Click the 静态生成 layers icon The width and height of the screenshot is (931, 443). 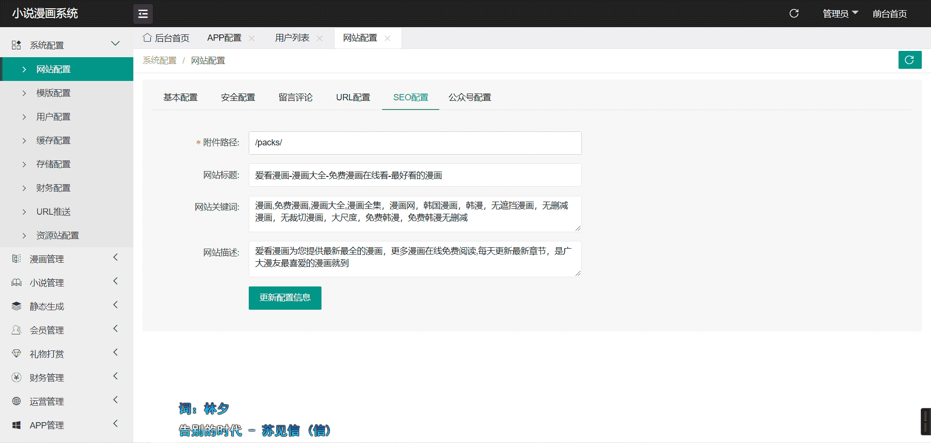(16, 306)
